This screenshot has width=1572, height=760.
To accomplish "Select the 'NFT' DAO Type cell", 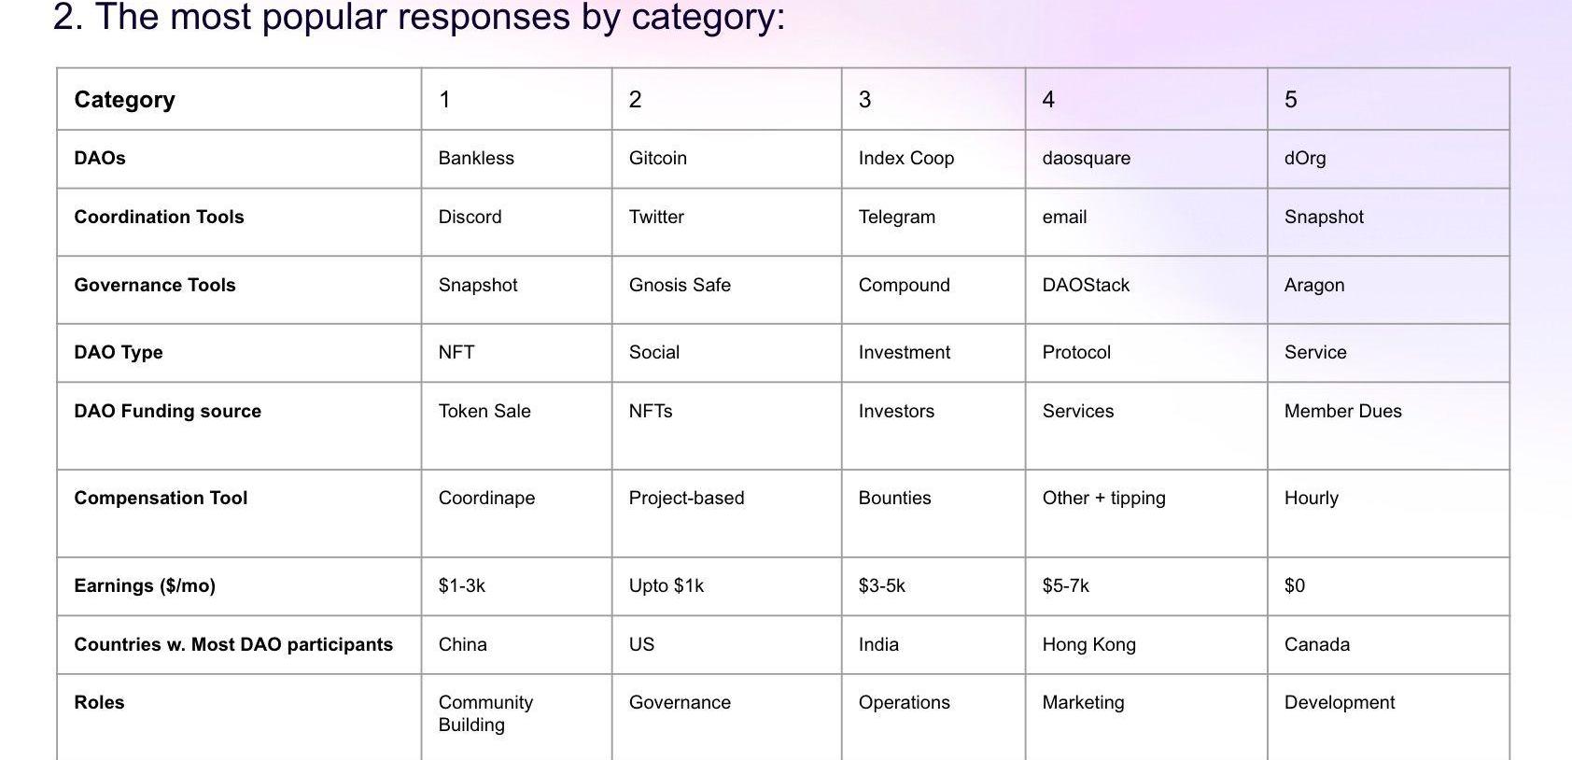I will [516, 353].
